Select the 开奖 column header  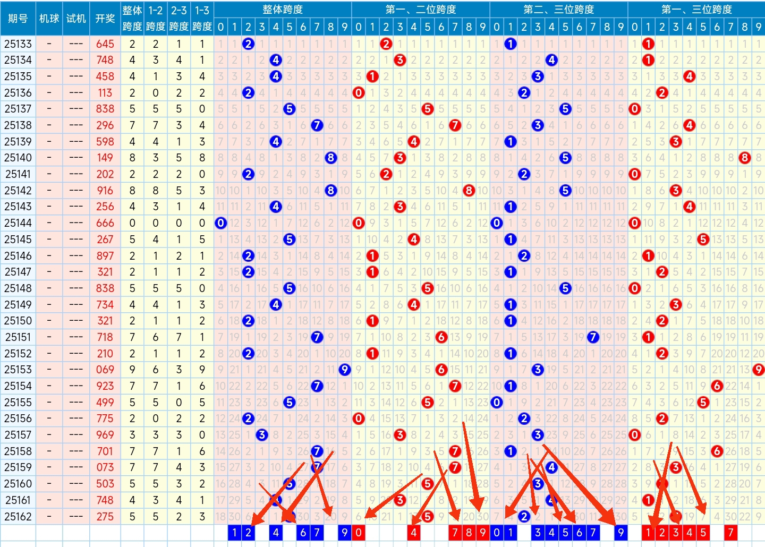[105, 19]
